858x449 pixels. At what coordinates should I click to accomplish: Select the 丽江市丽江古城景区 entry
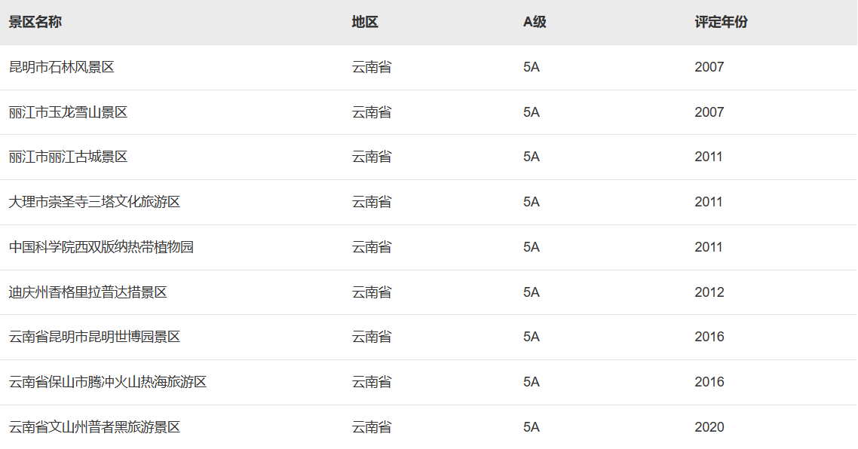click(69, 157)
